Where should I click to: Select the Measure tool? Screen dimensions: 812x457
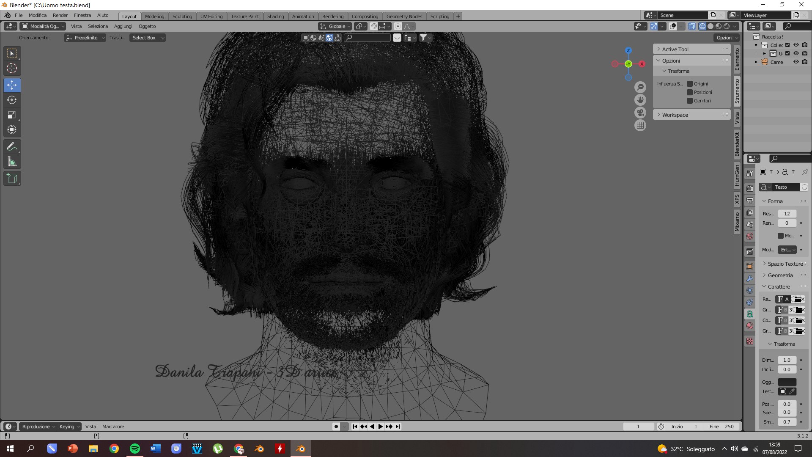12,162
